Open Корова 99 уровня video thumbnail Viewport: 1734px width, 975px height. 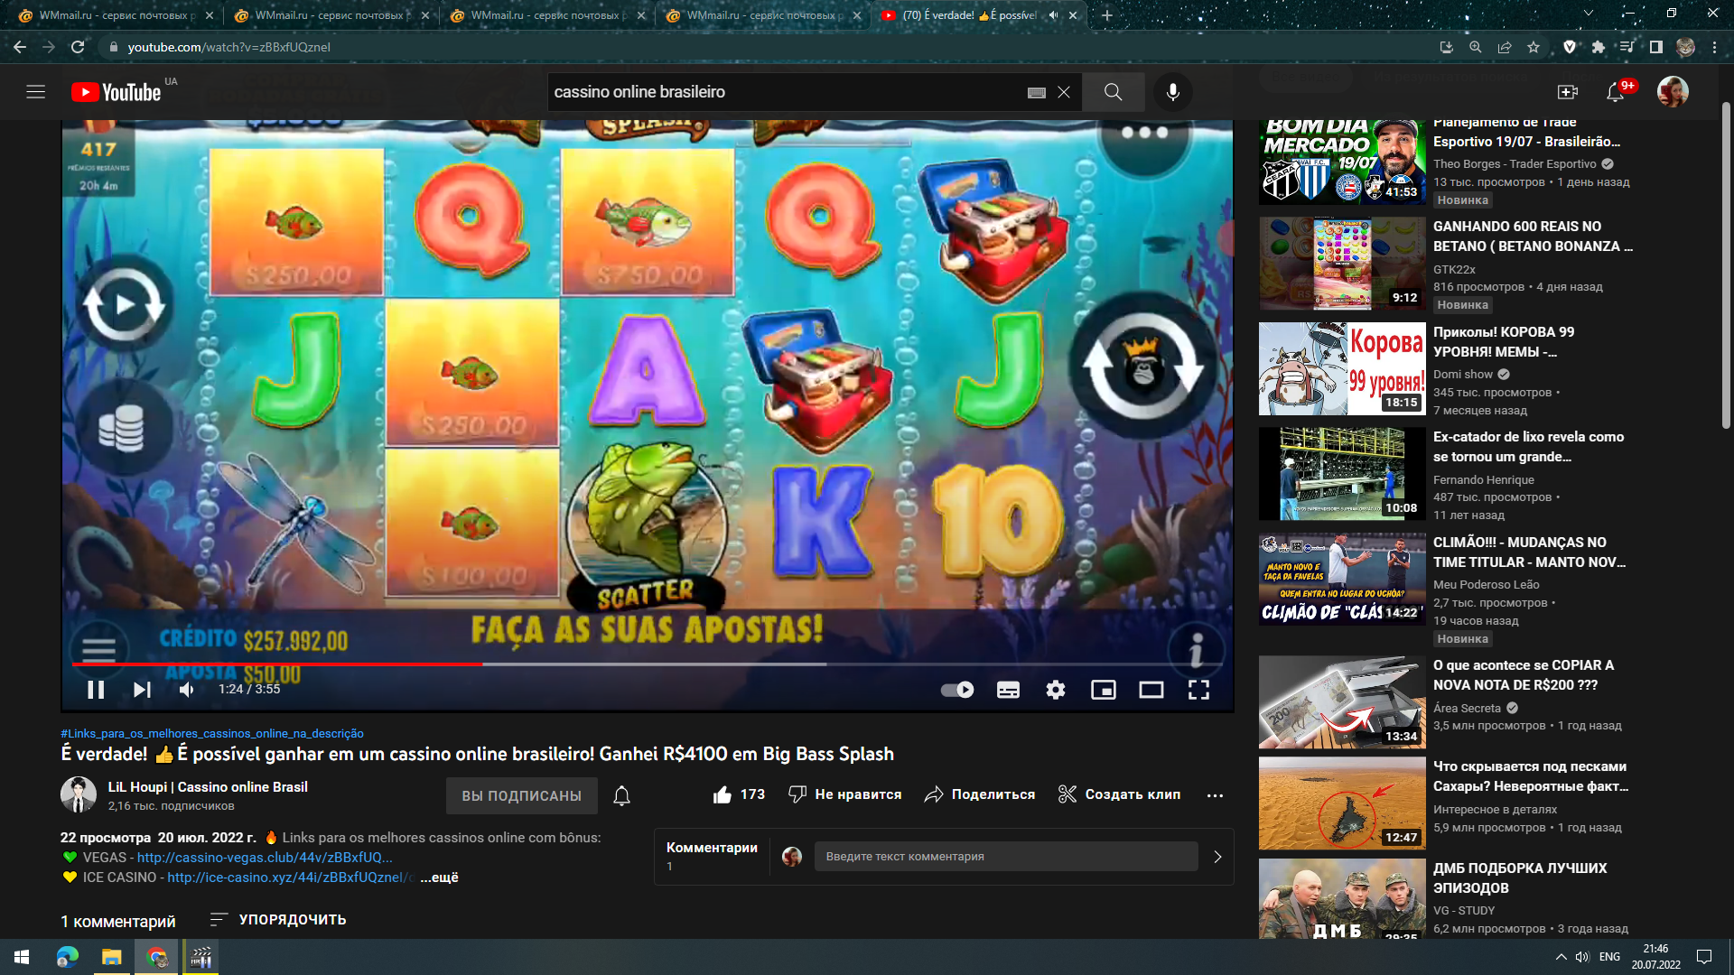(1342, 369)
